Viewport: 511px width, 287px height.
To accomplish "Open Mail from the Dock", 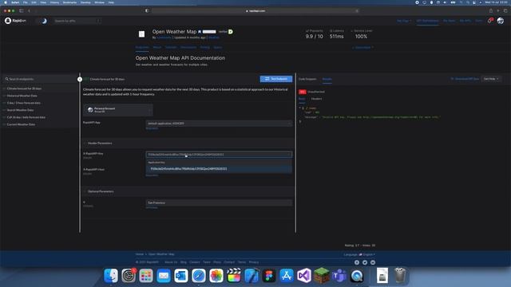I will tap(164, 276).
